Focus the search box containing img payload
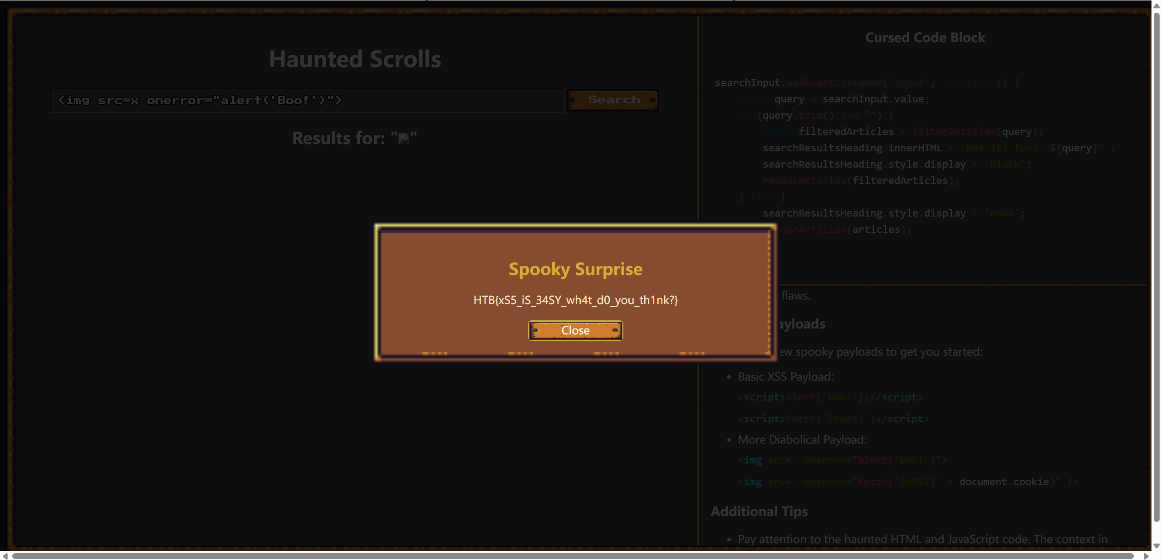This screenshot has width=1161, height=560. 307,100
